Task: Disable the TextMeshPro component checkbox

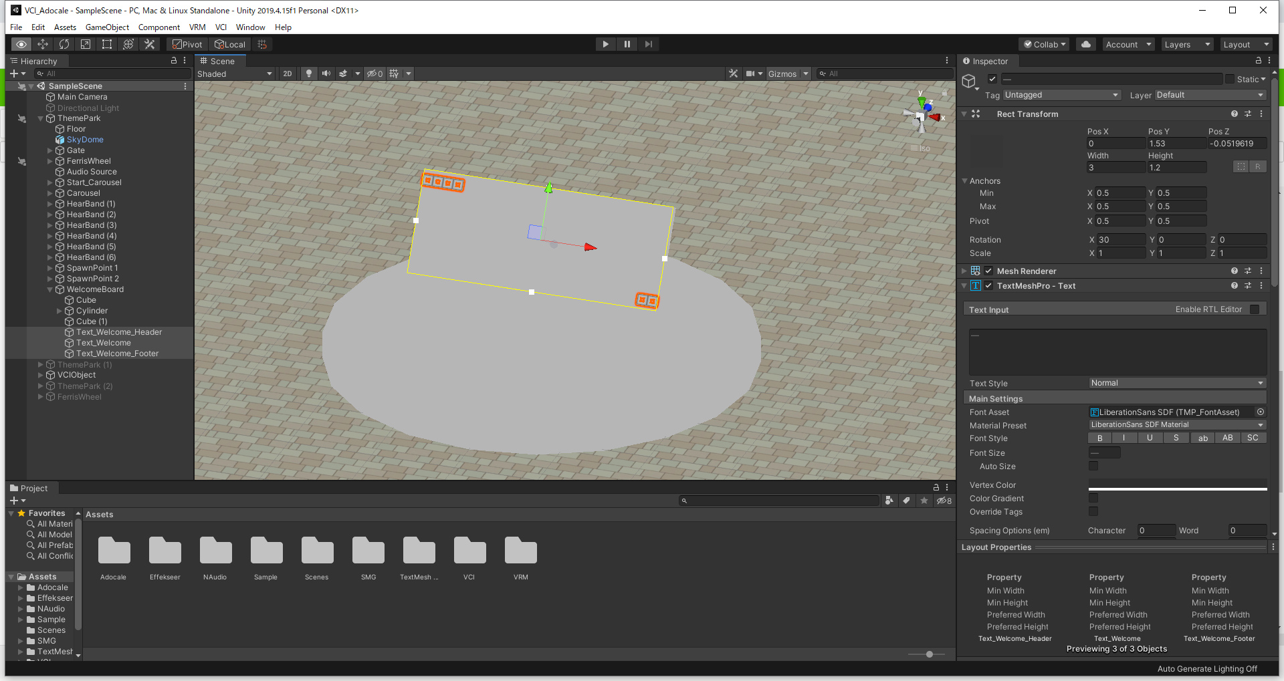Action: point(988,285)
